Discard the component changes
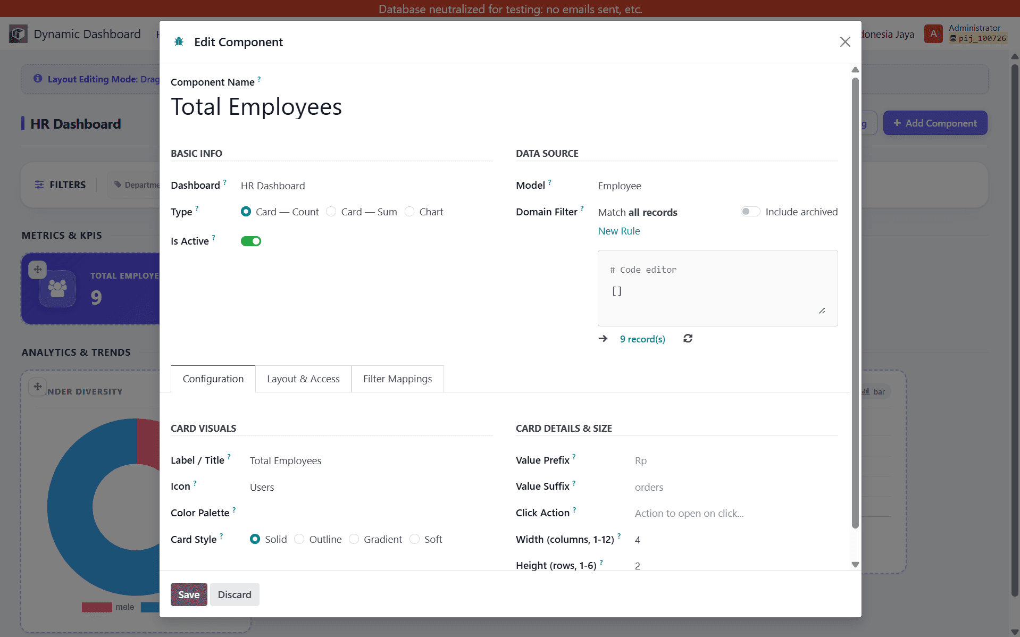 [235, 594]
